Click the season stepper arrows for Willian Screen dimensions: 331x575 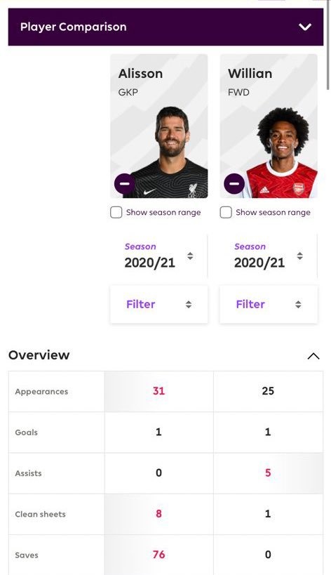tap(300, 256)
